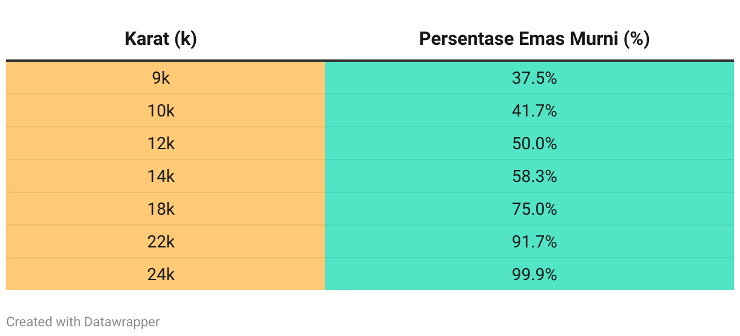Click the 41.7% percentage cell

pos(530,111)
